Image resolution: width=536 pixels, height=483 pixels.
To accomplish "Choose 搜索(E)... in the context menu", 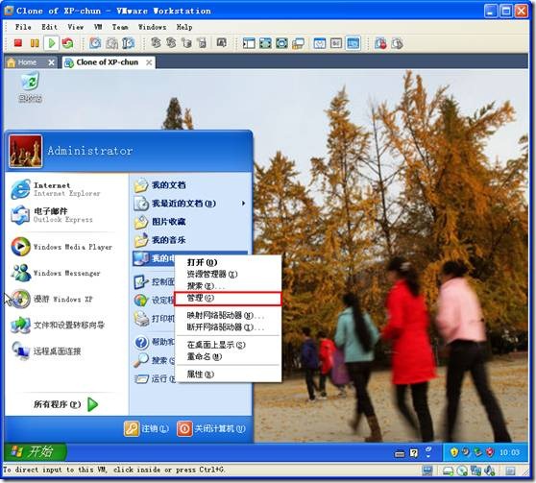I will tap(228, 286).
